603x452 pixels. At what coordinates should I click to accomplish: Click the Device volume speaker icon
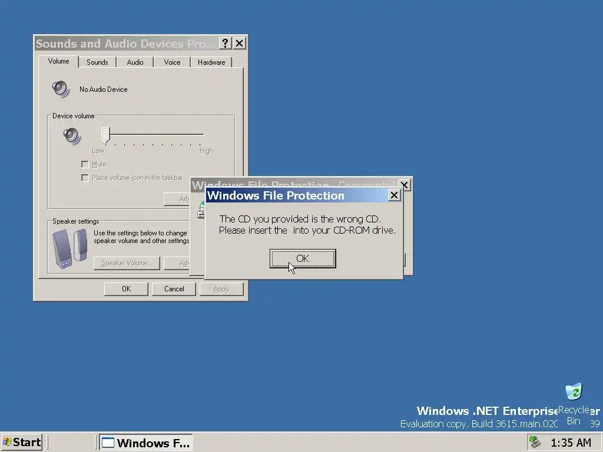tap(72, 136)
